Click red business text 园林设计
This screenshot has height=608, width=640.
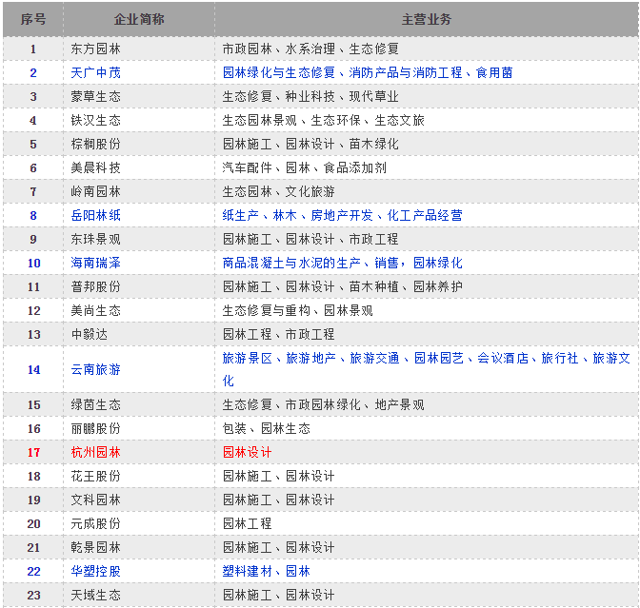(x=247, y=452)
